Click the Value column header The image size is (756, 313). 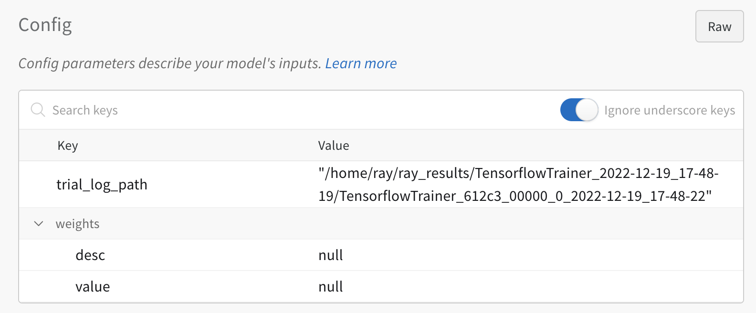point(333,145)
